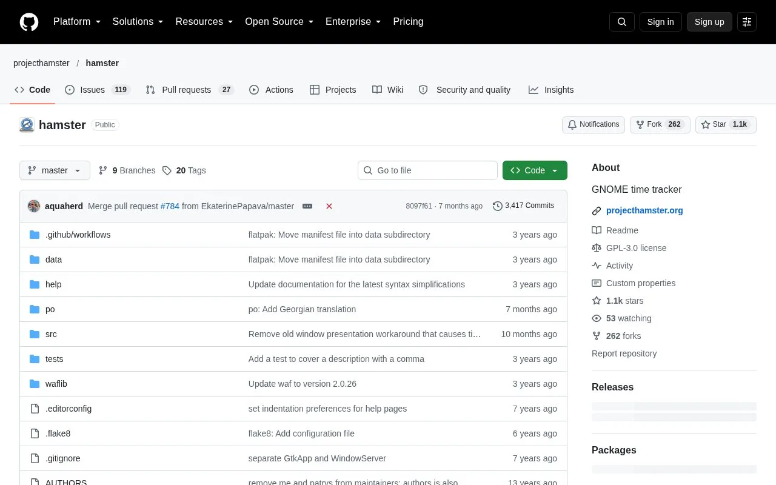Viewport: 776px width, 485px height.
Task: Click the help folder icon
Action: [x=35, y=284]
